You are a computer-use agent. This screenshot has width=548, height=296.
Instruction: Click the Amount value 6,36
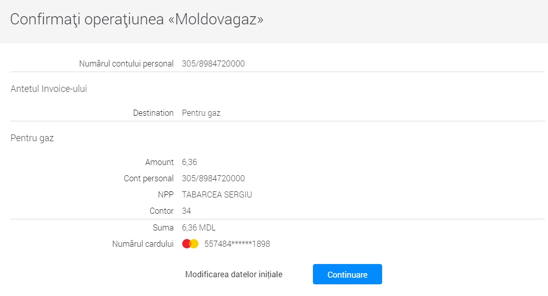click(x=189, y=162)
